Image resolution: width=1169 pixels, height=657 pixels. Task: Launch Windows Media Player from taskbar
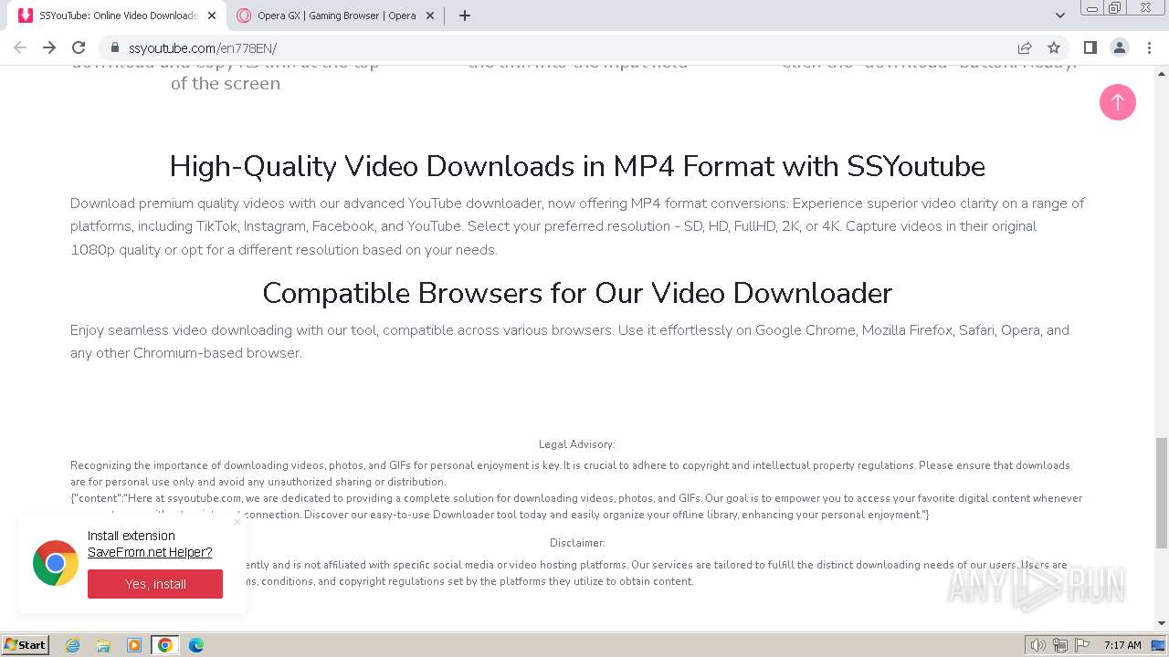click(x=134, y=645)
